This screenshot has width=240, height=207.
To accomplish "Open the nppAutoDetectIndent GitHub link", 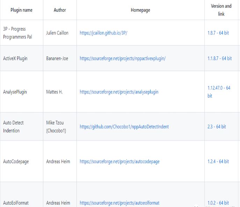I will (124, 127).
